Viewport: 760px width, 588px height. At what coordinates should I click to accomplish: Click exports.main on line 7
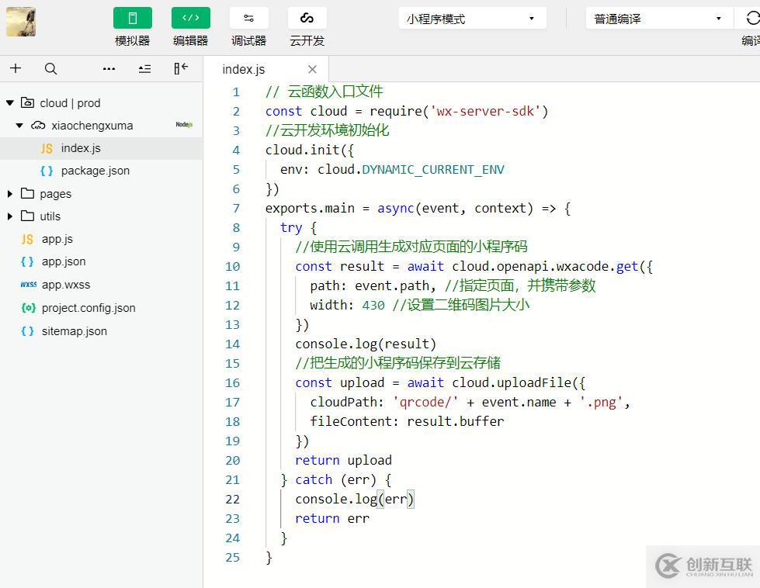[x=310, y=208]
